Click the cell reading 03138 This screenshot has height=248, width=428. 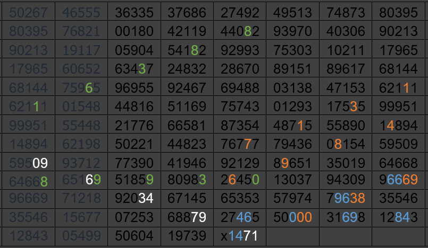click(292, 87)
